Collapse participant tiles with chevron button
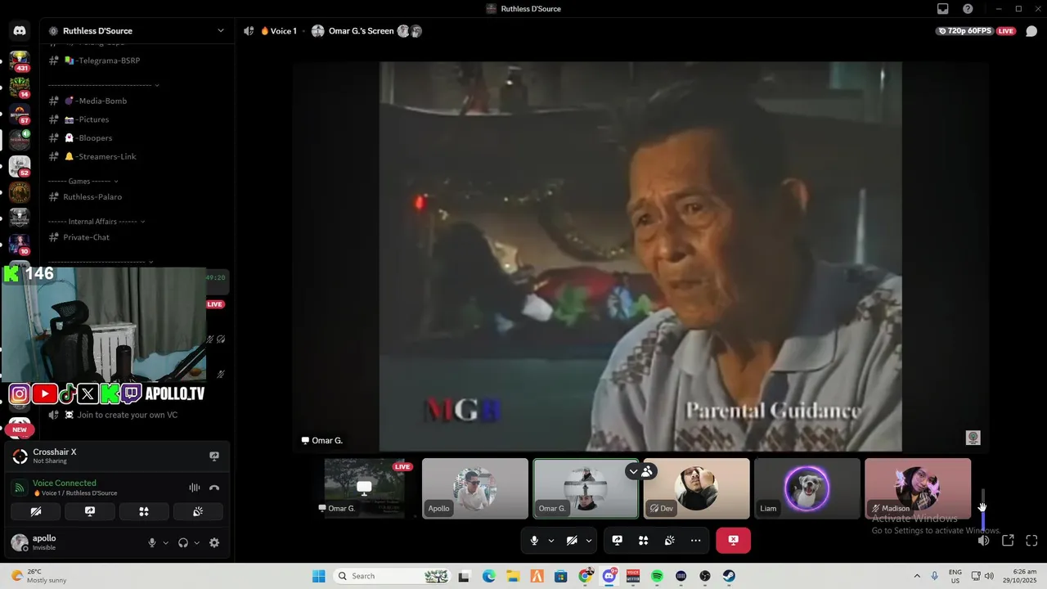The height and width of the screenshot is (589, 1047). (633, 471)
